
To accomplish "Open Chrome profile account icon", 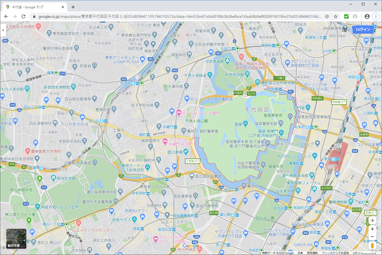I will (367, 16).
